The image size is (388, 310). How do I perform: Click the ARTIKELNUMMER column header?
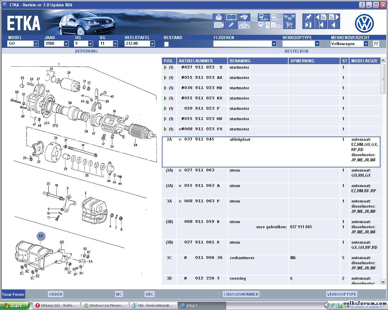[x=202, y=61]
